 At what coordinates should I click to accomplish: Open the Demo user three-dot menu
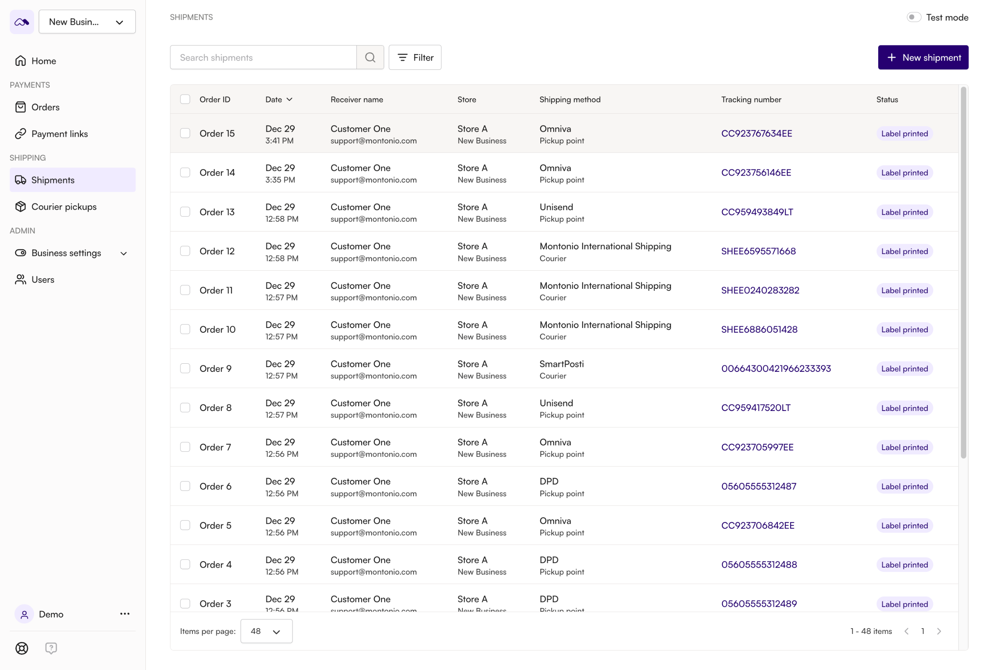[125, 614]
